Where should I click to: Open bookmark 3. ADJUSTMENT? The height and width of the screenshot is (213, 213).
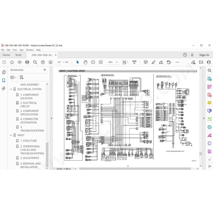[x=30, y=158]
